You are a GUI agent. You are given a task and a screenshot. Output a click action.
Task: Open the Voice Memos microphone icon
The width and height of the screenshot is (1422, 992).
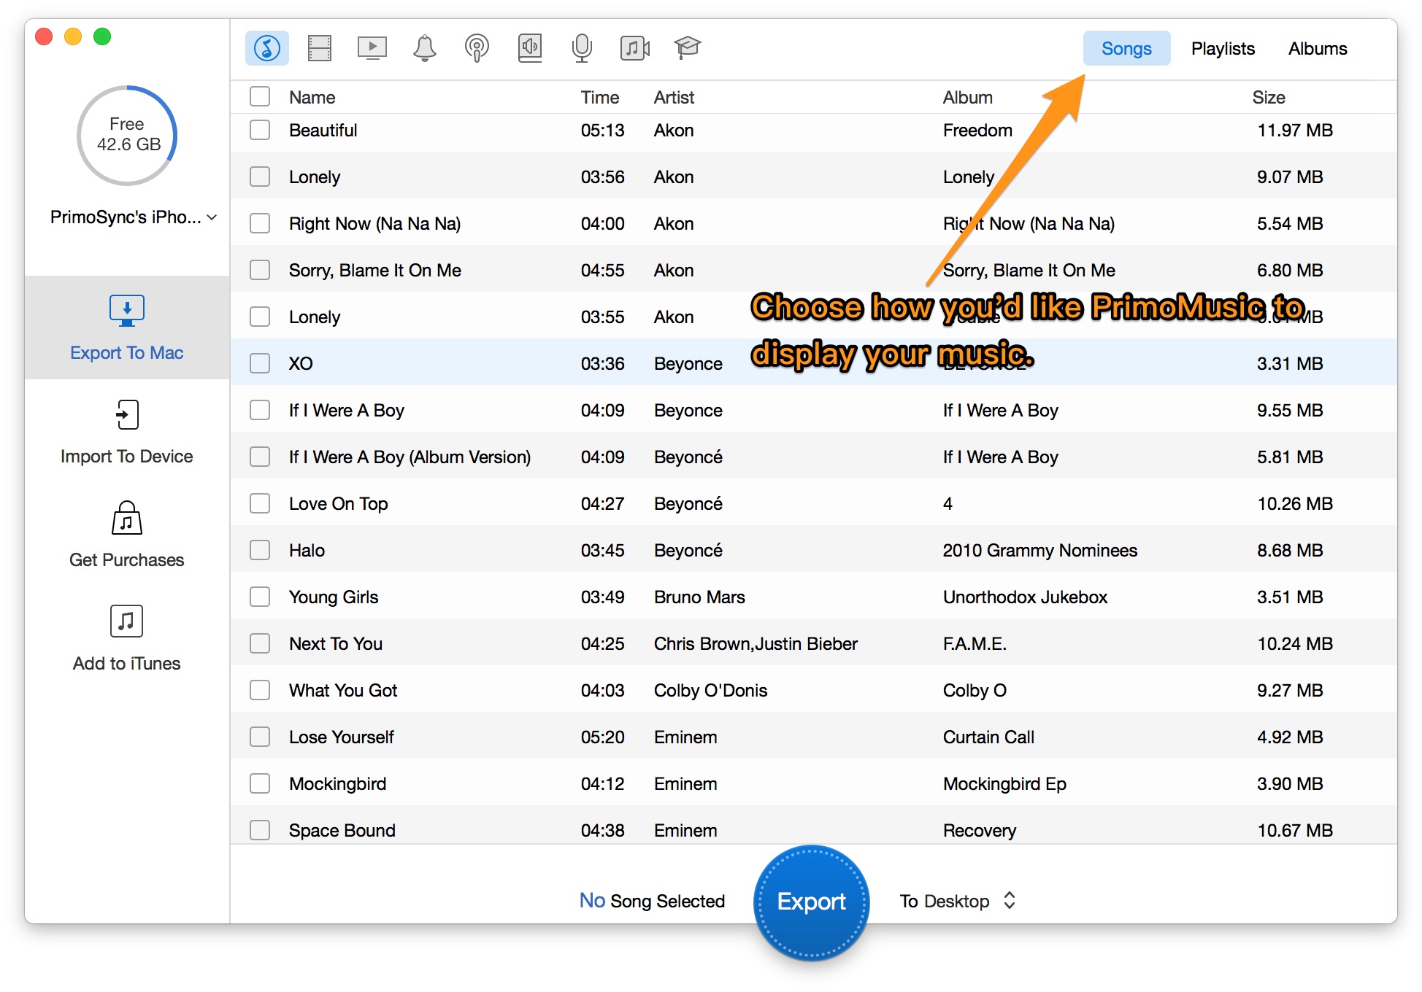pyautogui.click(x=582, y=48)
